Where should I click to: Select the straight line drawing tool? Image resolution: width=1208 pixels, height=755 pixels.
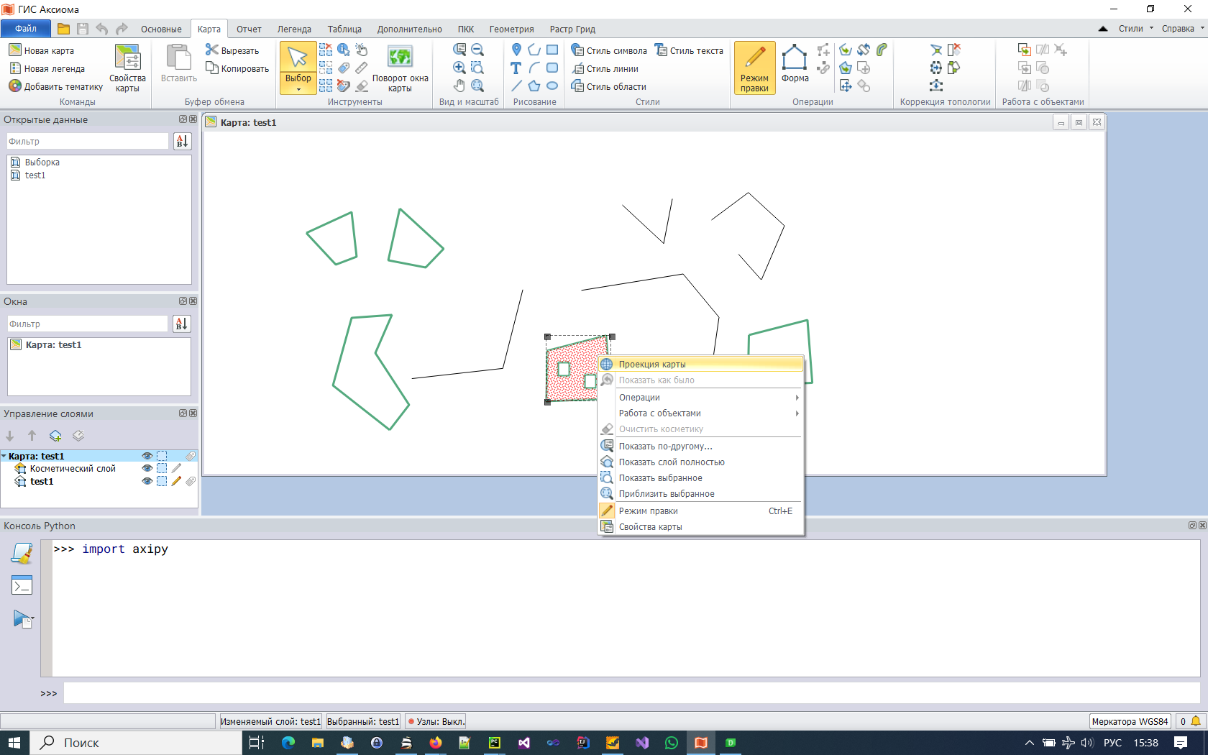pos(516,86)
